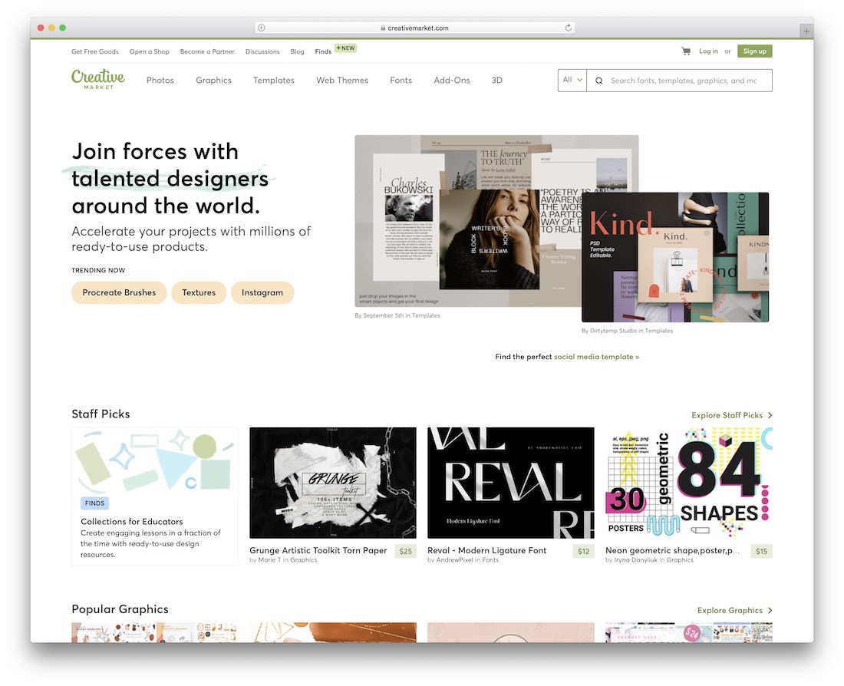Open the Fonts menu

click(401, 81)
